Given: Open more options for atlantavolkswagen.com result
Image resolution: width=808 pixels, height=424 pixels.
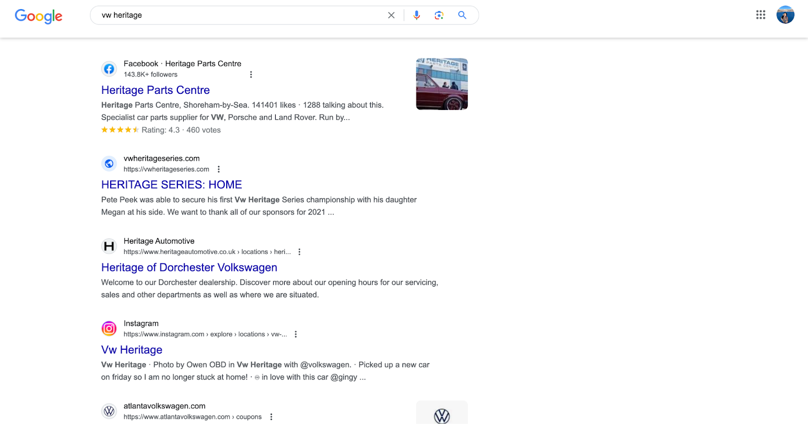Looking at the screenshot, I should point(271,417).
